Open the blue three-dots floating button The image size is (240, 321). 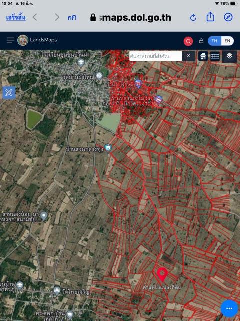229,309
